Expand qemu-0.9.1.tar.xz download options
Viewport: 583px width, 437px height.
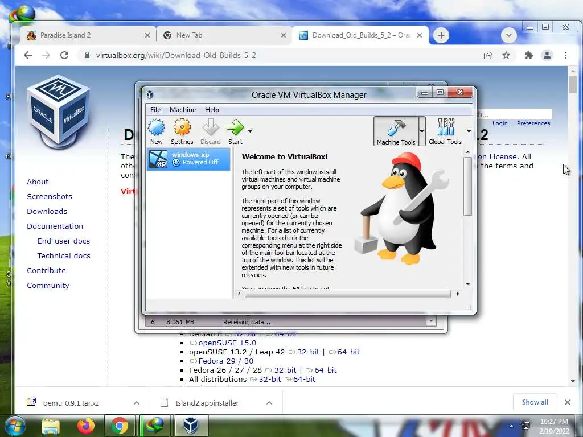[137, 403]
